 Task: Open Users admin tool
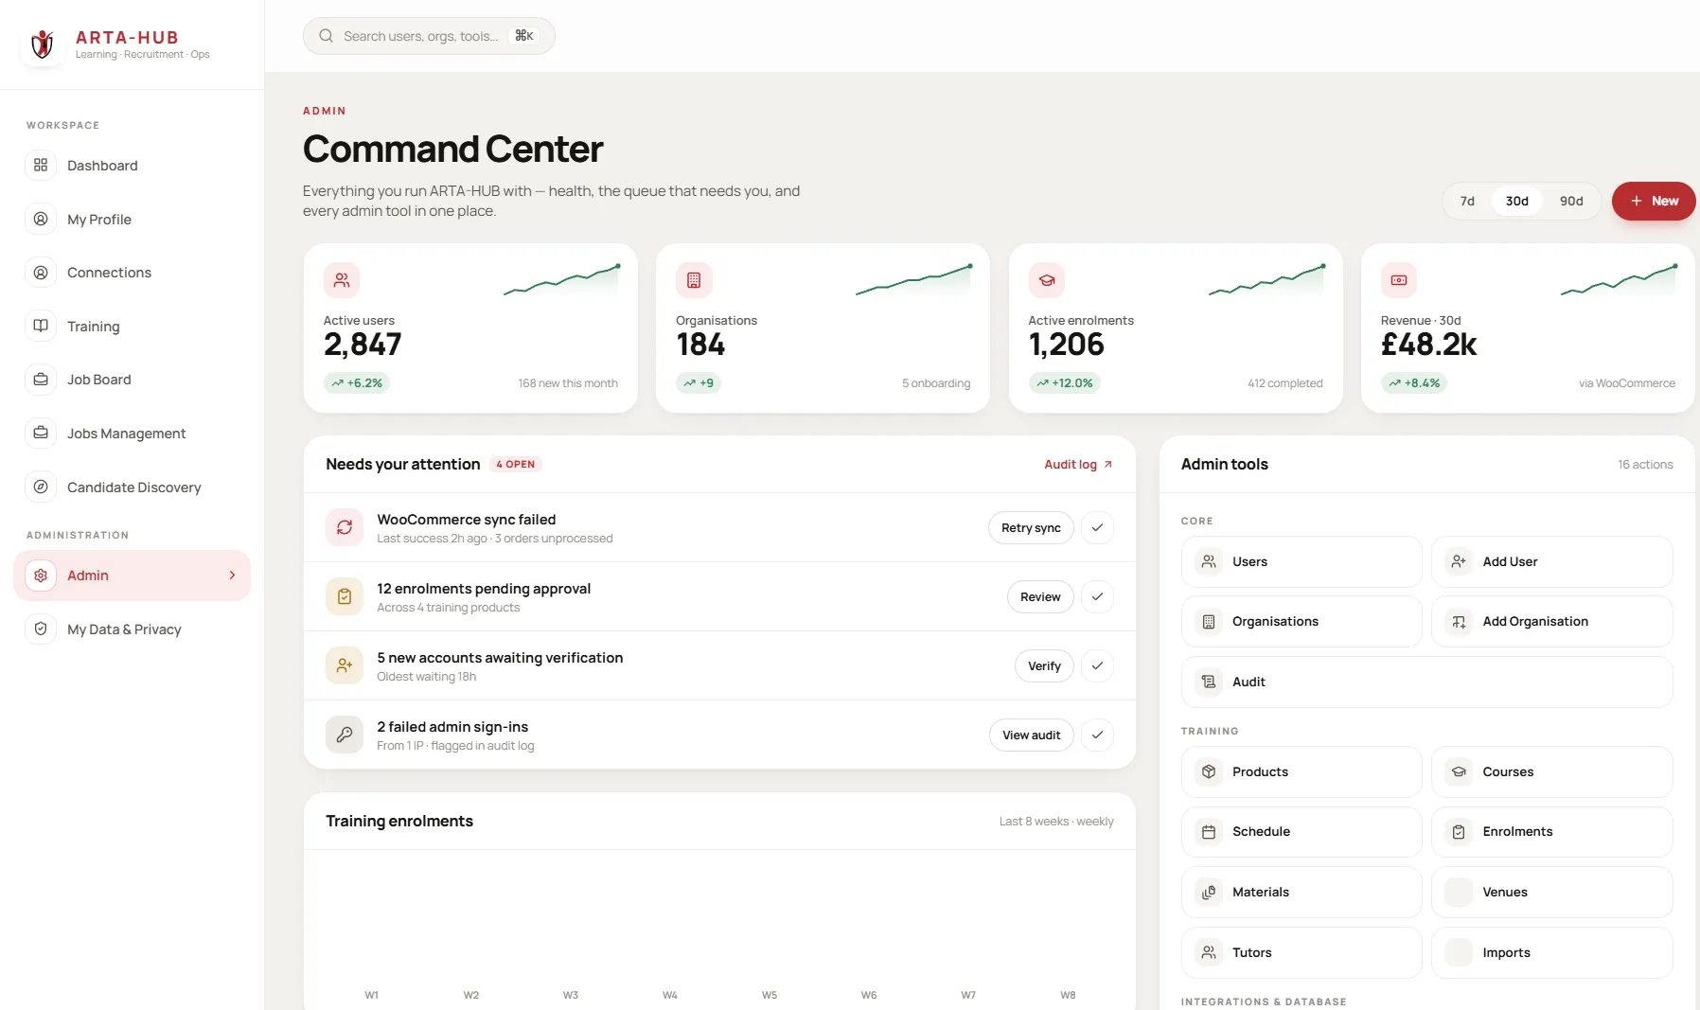(1302, 561)
